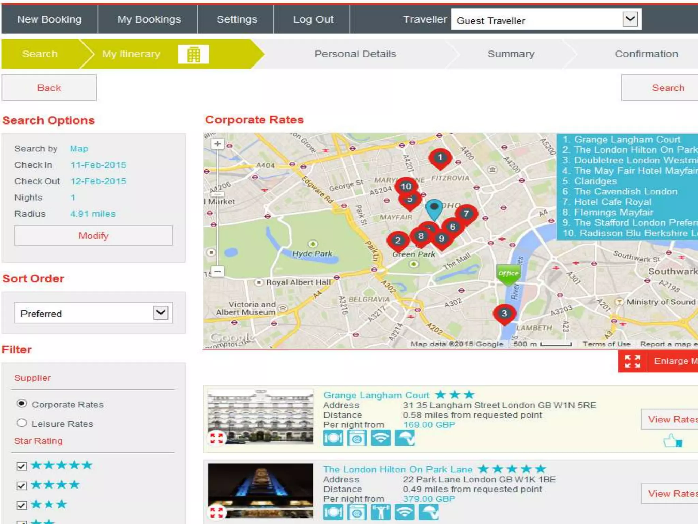Click the Check In date 11-Feb-2015
This screenshot has height=524, width=698.
click(x=98, y=165)
